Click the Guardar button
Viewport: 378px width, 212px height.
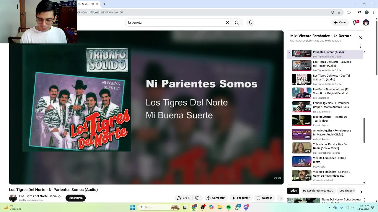tap(264, 198)
